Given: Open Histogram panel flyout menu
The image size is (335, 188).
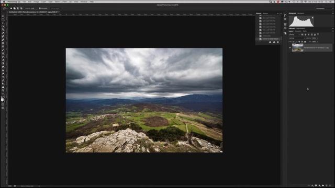Looking at the screenshot, I should click(x=333, y=13).
